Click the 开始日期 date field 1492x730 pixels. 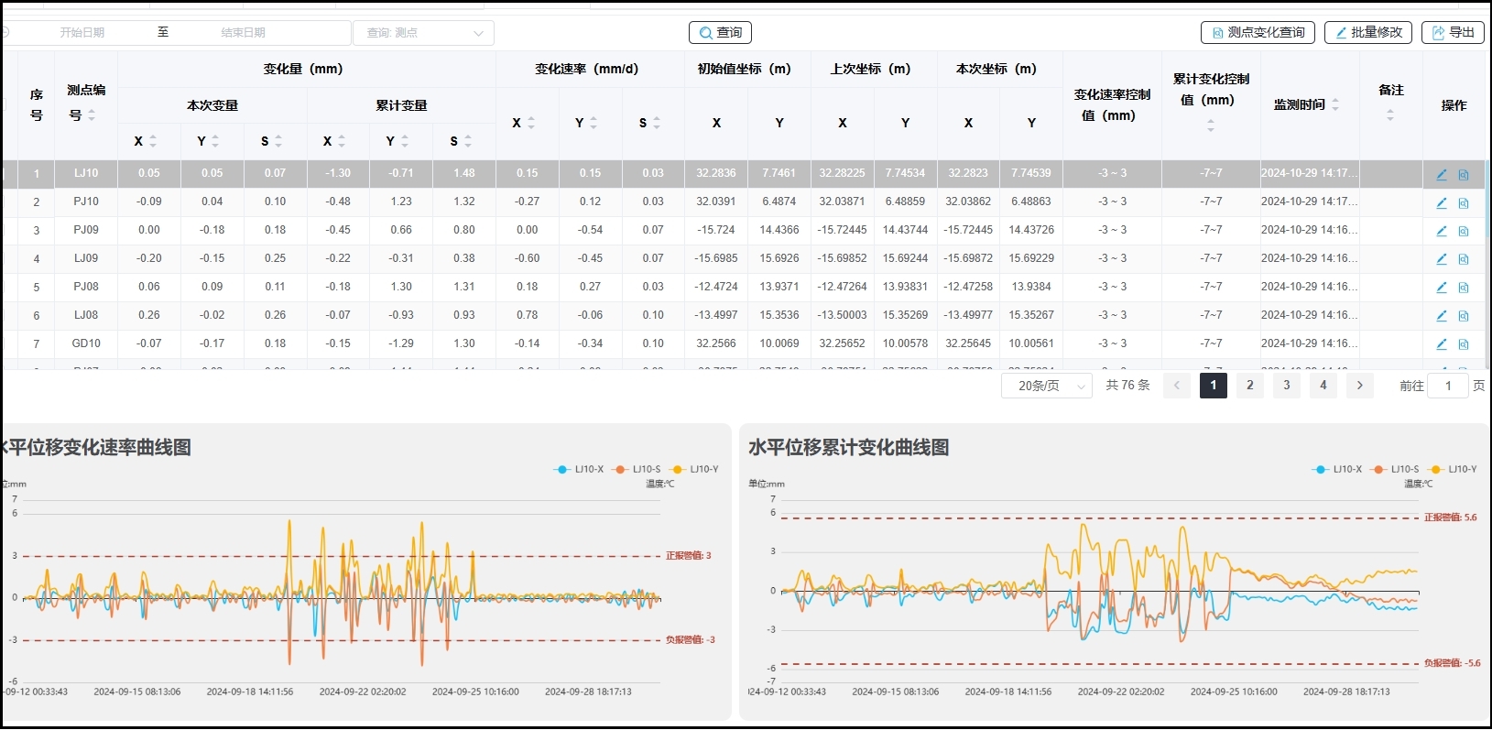coord(82,33)
